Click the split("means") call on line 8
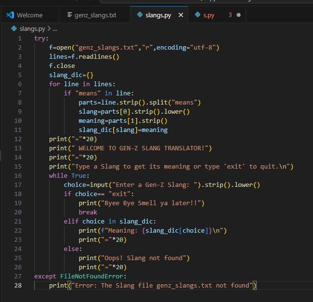 [x=175, y=103]
